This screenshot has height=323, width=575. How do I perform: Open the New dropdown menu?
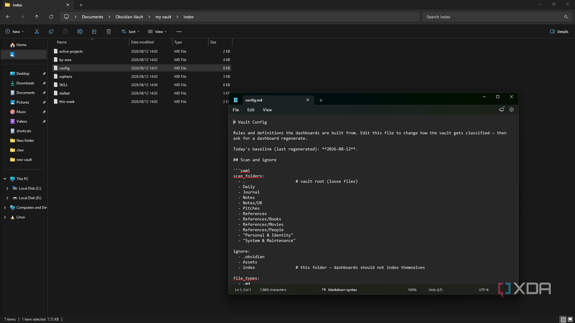(15, 31)
